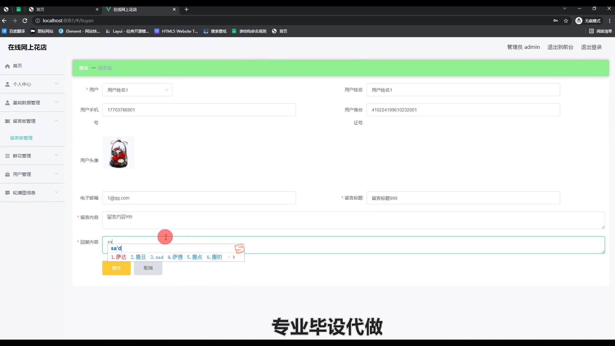Click next-page arrow in IME candidates
Screen dimensions: 615x346
click(x=234, y=257)
